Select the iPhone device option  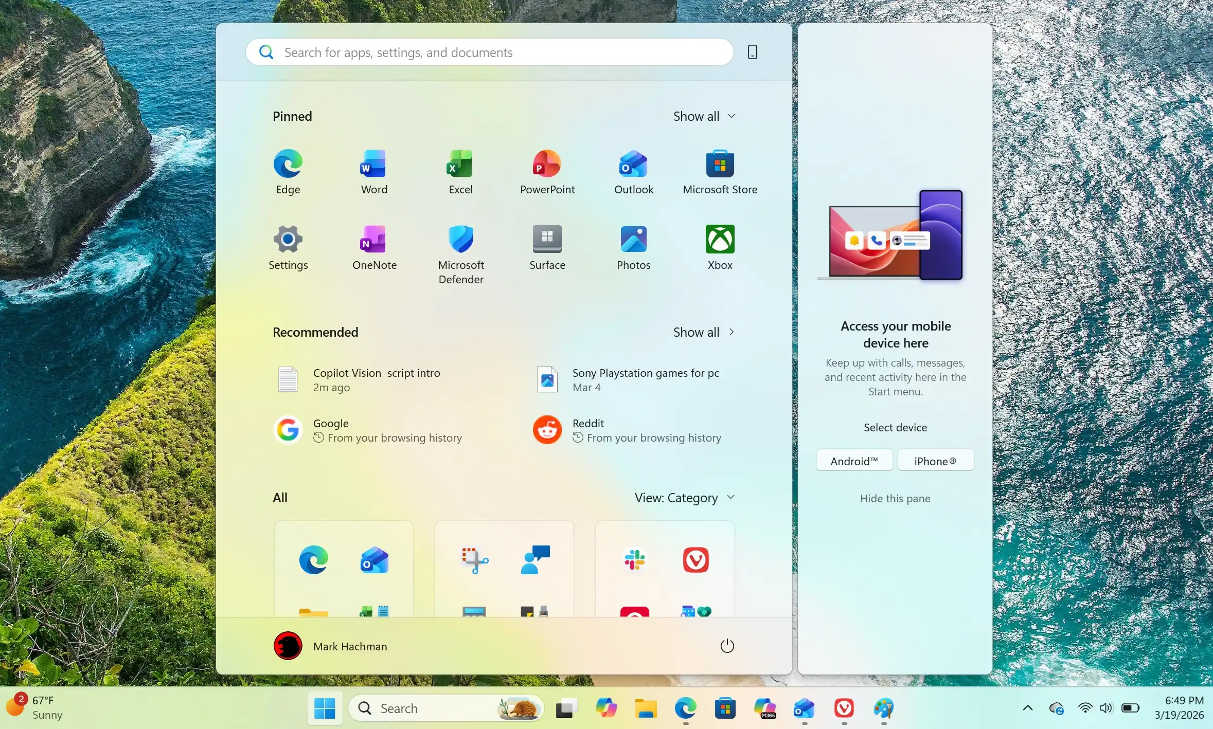935,460
